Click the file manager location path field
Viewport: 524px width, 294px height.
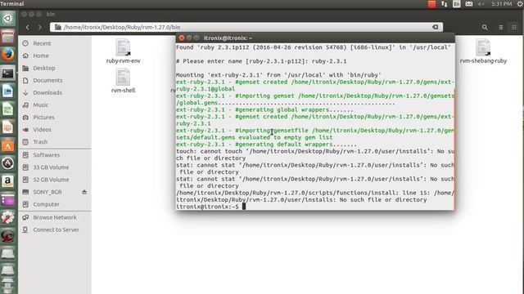tap(246, 27)
